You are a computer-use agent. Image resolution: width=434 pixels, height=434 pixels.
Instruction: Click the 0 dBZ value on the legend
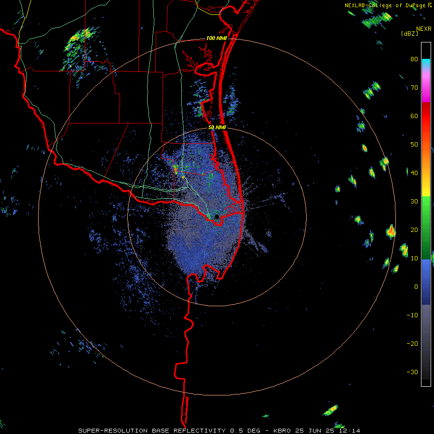tap(416, 287)
